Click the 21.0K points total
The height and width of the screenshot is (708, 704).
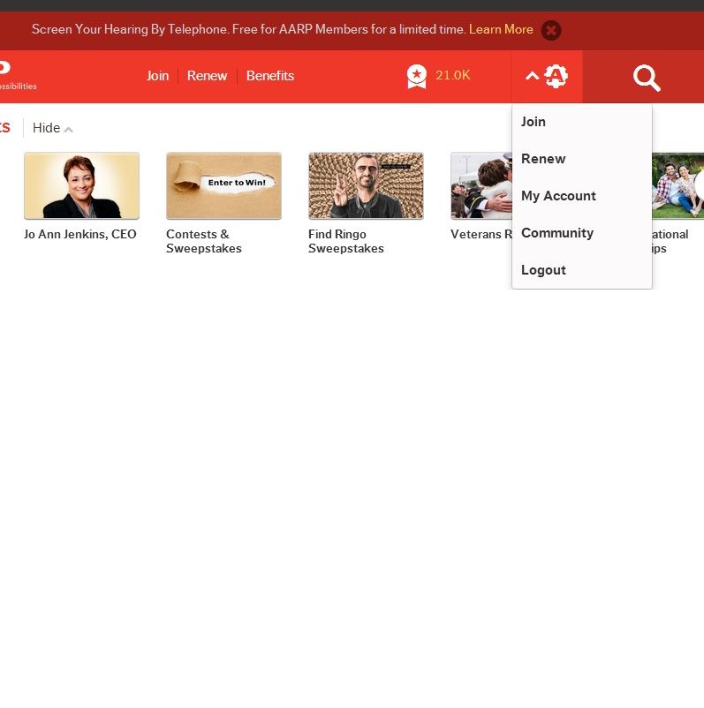[453, 76]
